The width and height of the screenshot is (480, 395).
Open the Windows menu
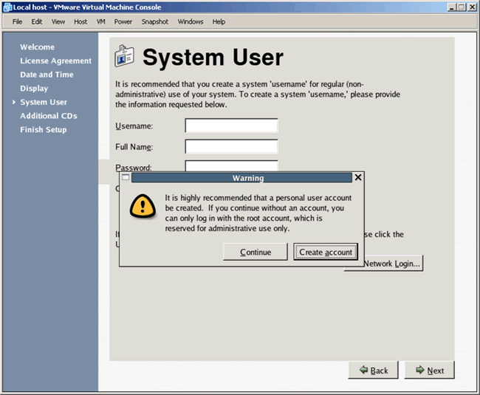click(x=191, y=21)
